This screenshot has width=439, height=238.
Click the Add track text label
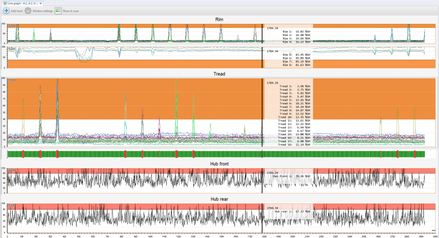(x=17, y=11)
